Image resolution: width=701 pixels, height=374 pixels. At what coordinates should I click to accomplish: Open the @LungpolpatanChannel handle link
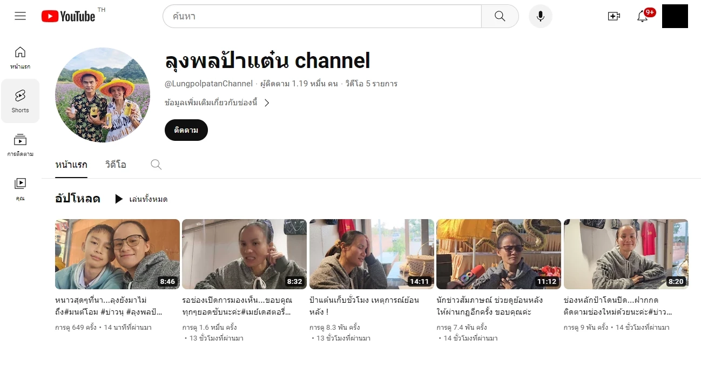(x=207, y=83)
